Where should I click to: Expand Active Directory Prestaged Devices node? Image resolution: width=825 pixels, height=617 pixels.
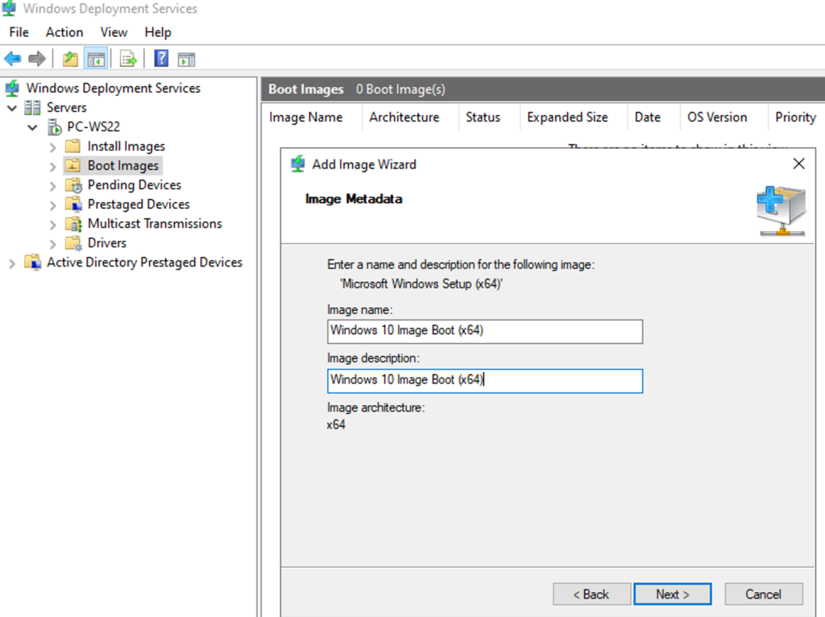coord(12,263)
